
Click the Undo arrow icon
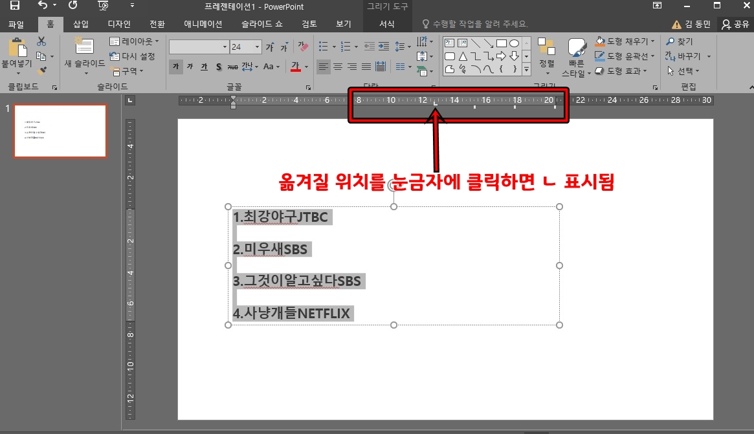tap(43, 5)
